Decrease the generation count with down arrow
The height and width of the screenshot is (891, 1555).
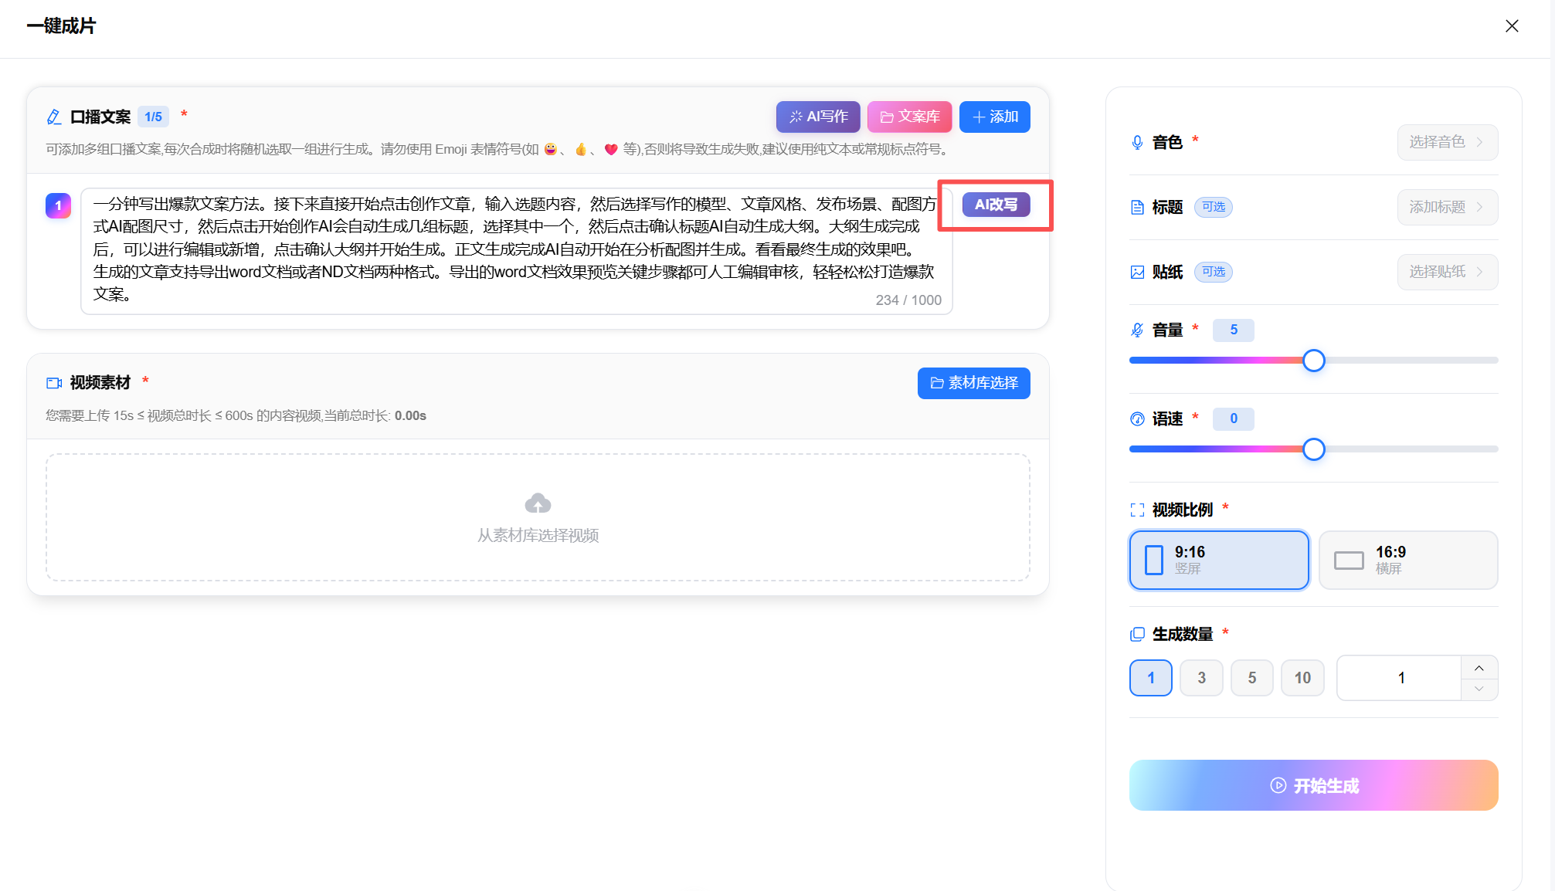1479,689
